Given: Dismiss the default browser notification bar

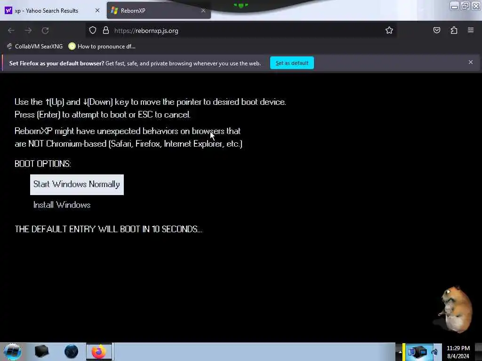Looking at the screenshot, I should [471, 63].
